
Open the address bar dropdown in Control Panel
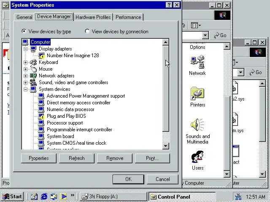pyautogui.click(x=205, y=35)
